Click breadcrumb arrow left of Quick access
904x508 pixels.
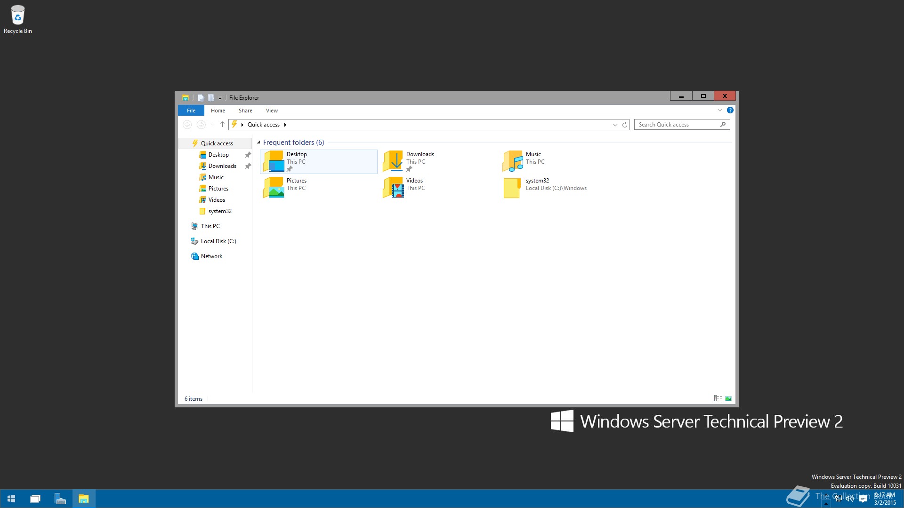point(242,125)
